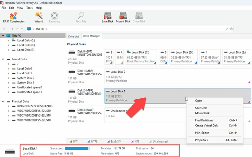252x157 pixels.
Task: Select Local Disk 1 tree item
Action: point(24,73)
